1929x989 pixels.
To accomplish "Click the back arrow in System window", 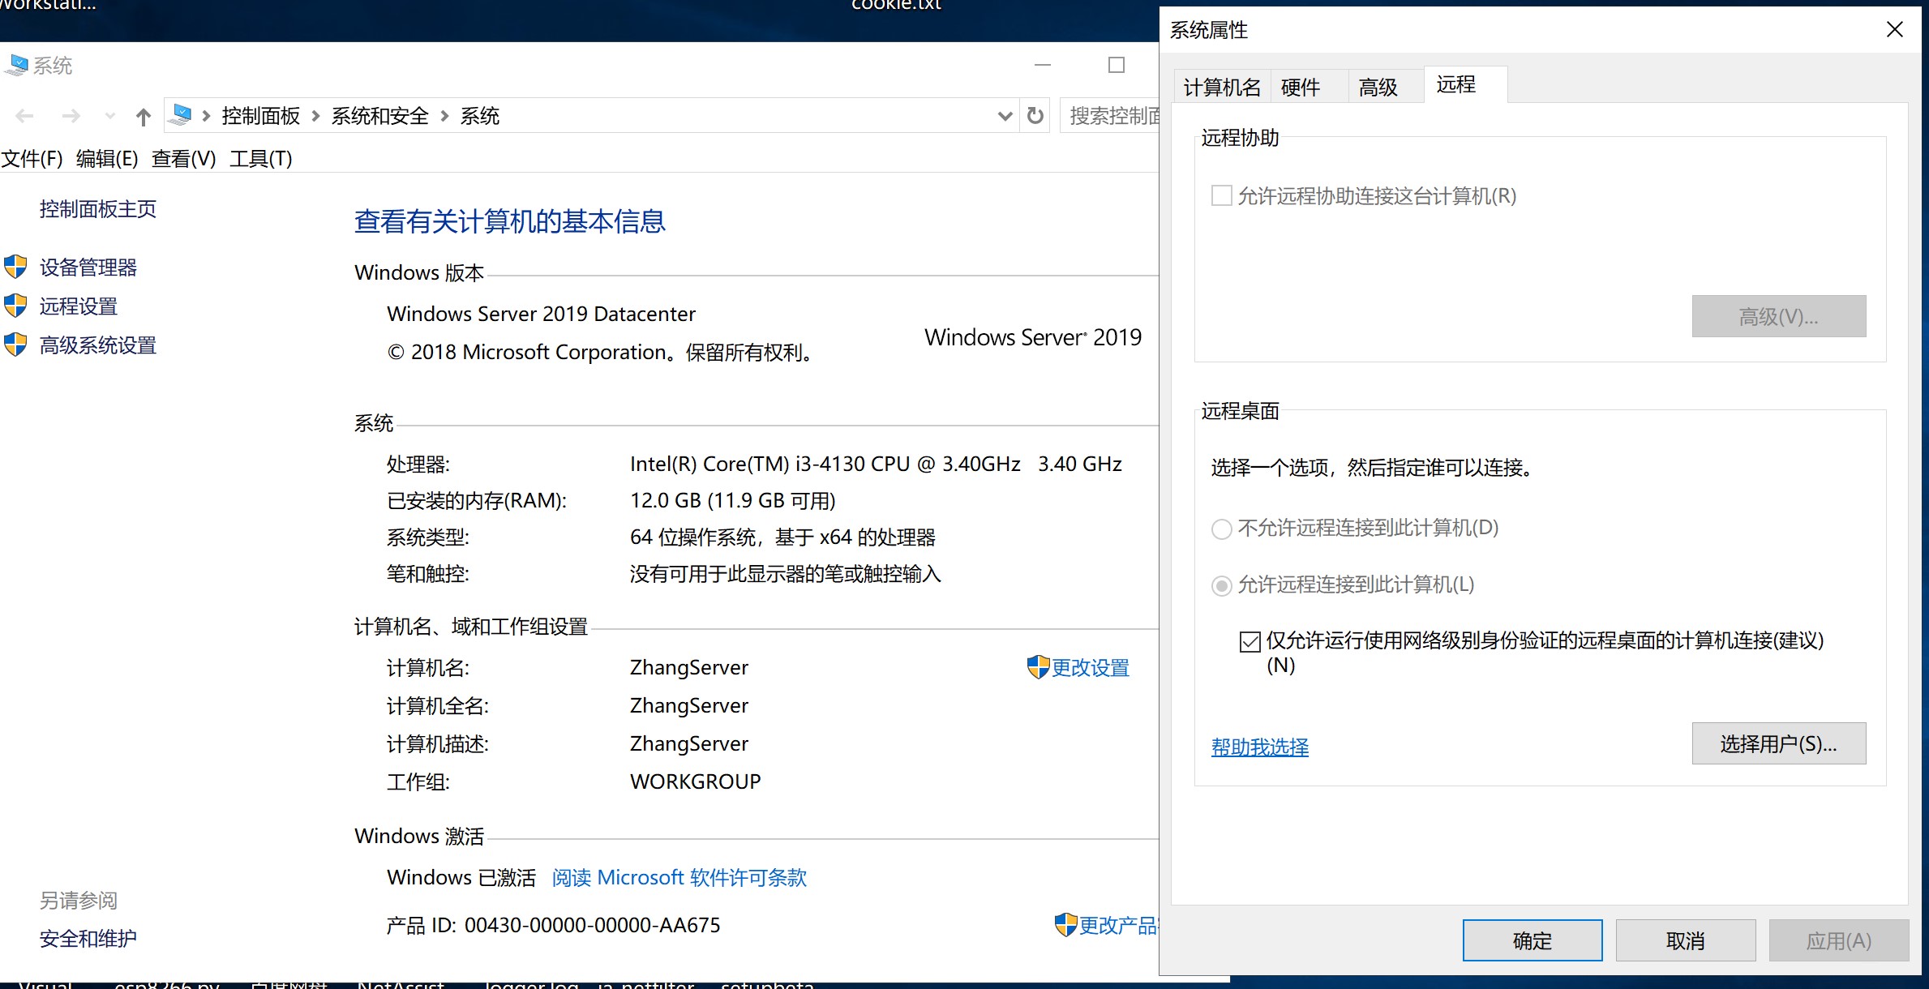I will [x=24, y=116].
